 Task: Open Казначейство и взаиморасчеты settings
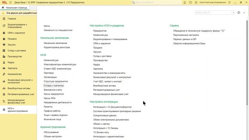pyautogui.click(x=109, y=73)
